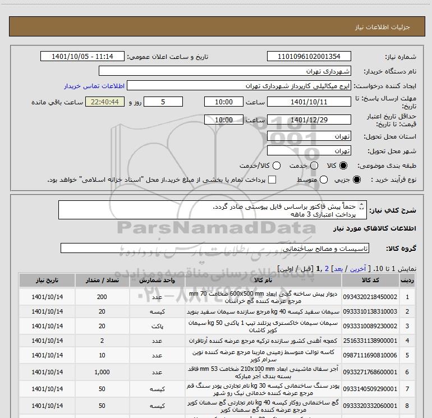
Task: Click the آجر سفال ماشینی item name
Action: click(x=263, y=373)
